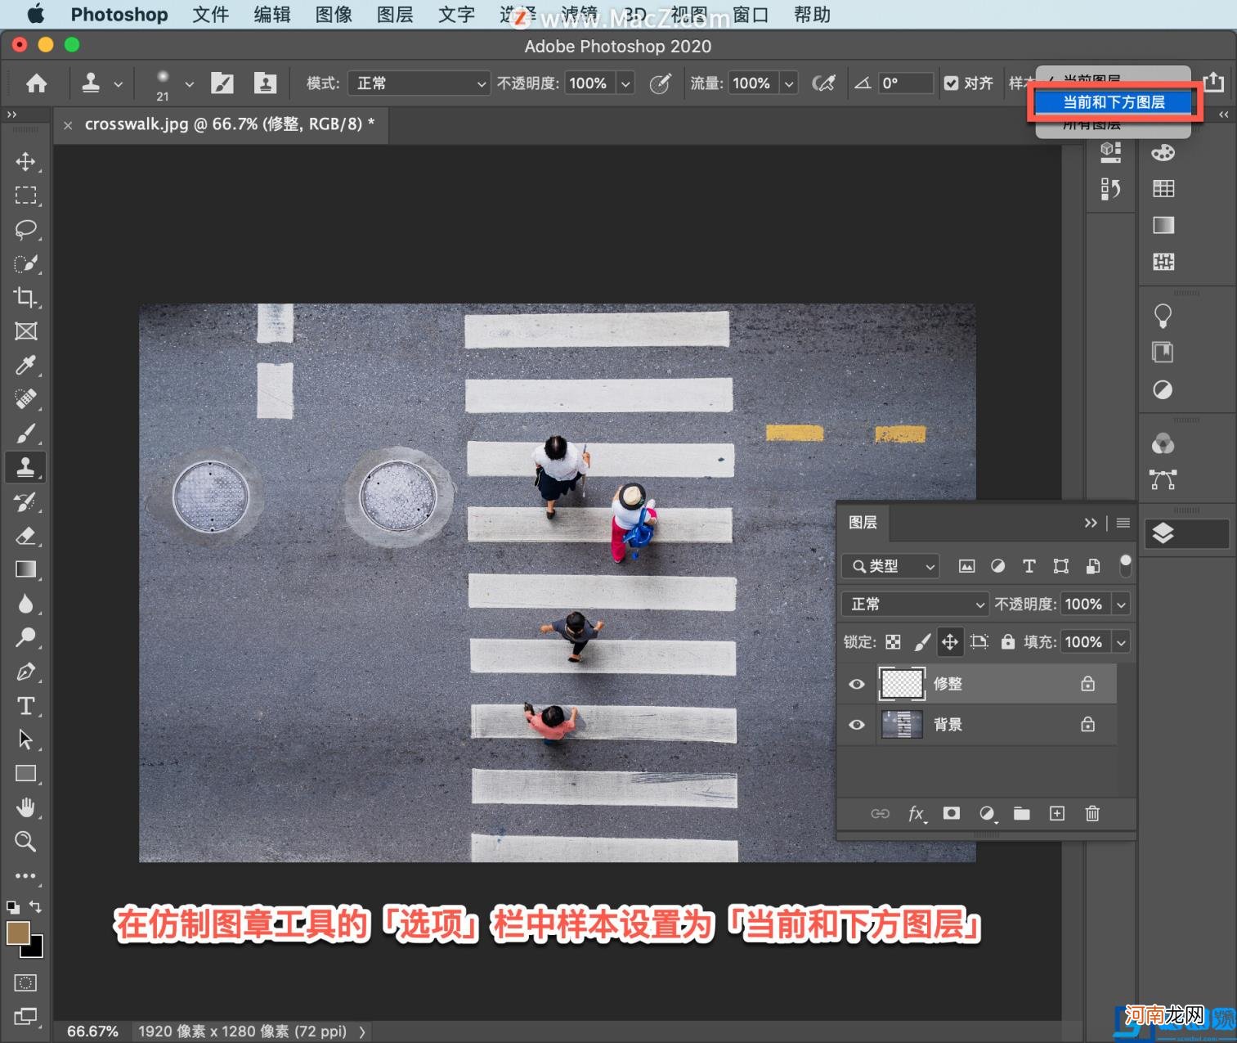
Task: Click the 修整 layer thumbnail
Action: pos(902,684)
